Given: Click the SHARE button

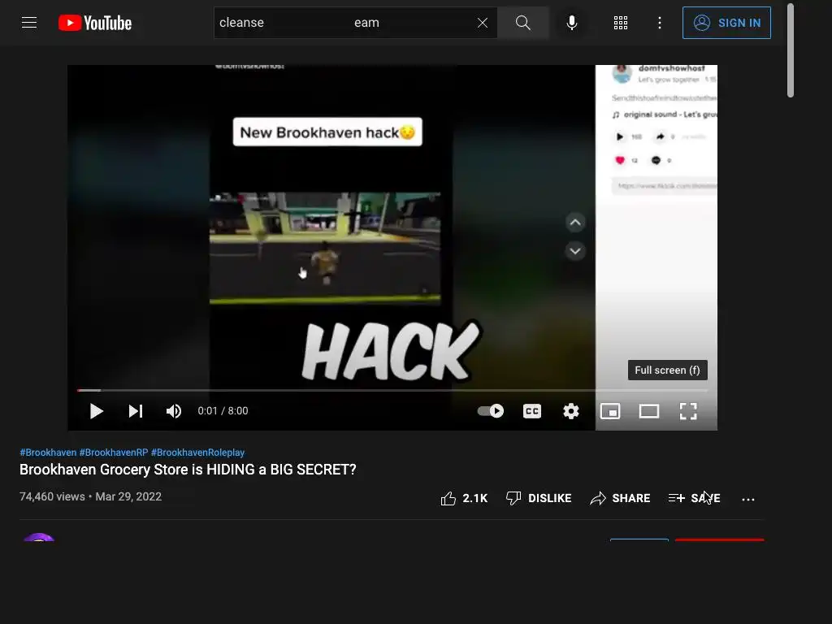Looking at the screenshot, I should click(x=620, y=498).
